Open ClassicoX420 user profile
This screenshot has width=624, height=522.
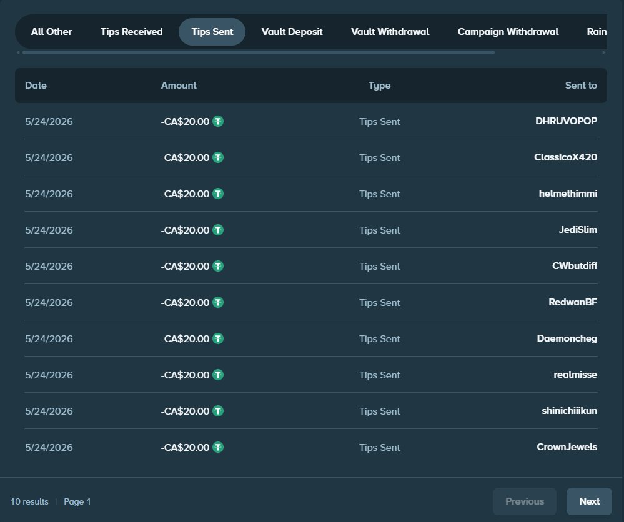pos(565,157)
